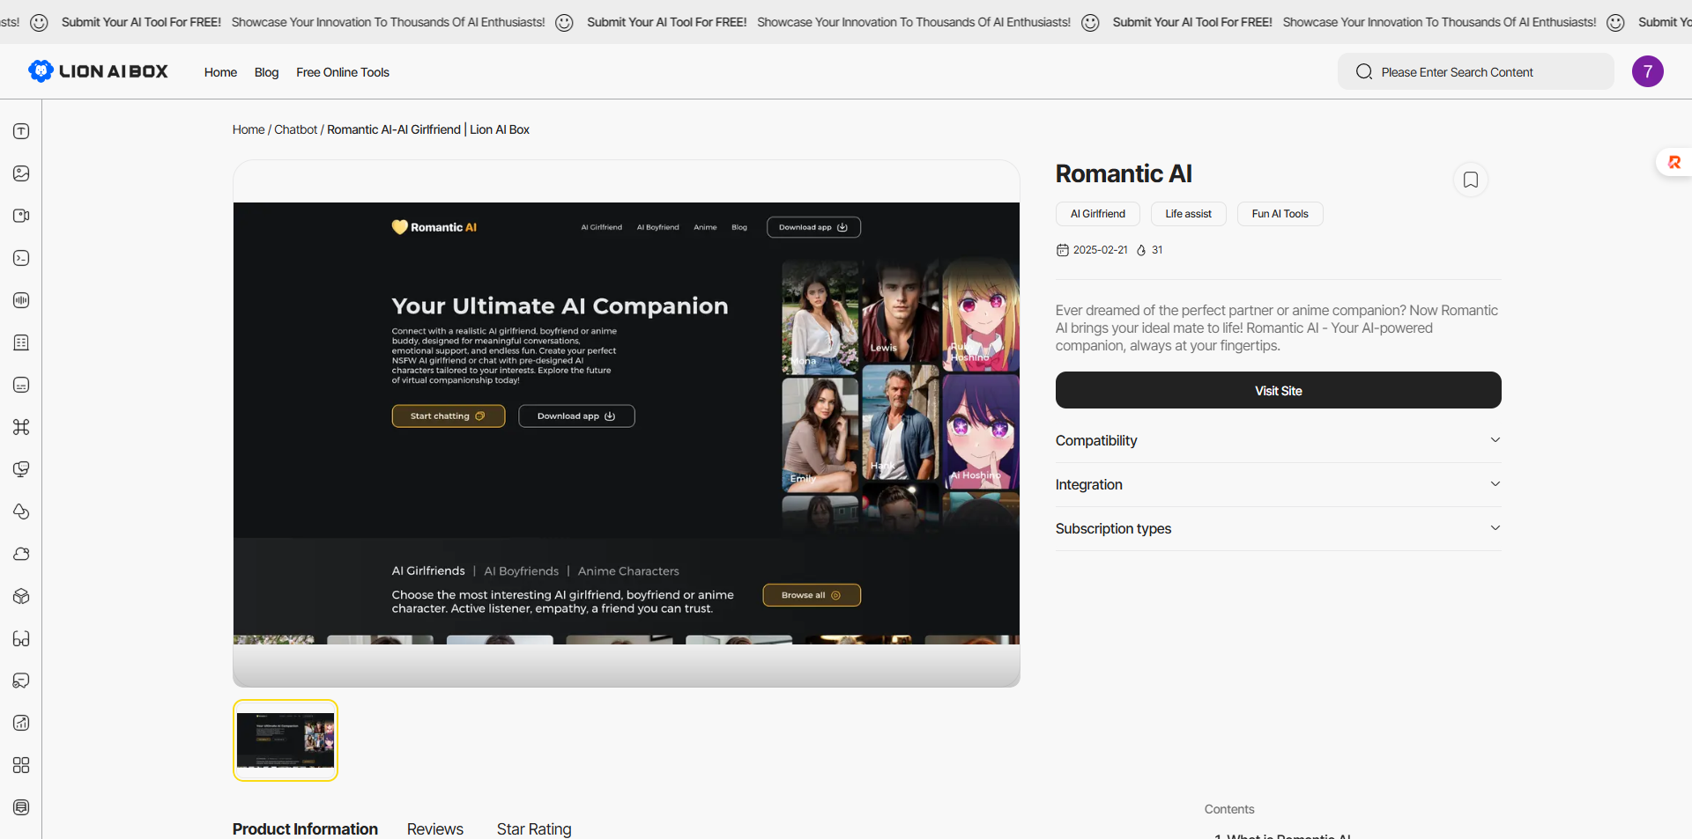Expand the Subscription types section

coord(1278,528)
